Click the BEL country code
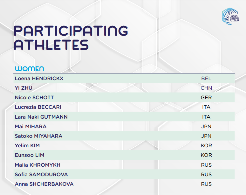 [206, 78]
